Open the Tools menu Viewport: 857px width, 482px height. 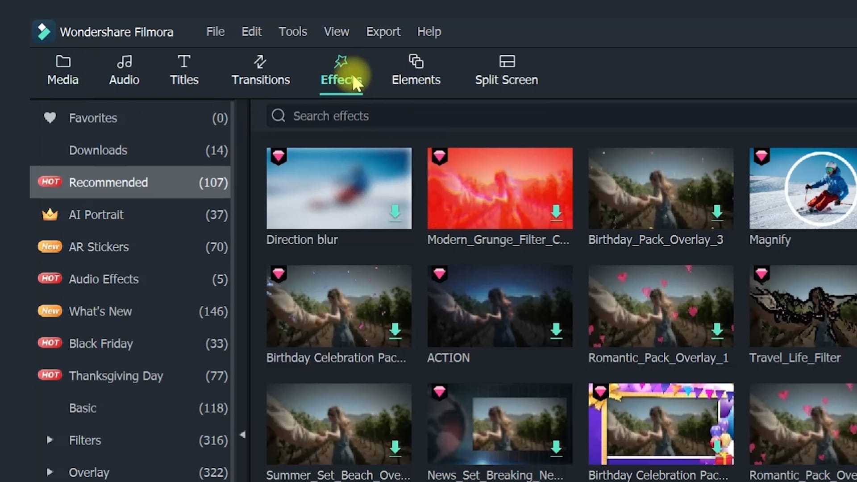click(292, 31)
